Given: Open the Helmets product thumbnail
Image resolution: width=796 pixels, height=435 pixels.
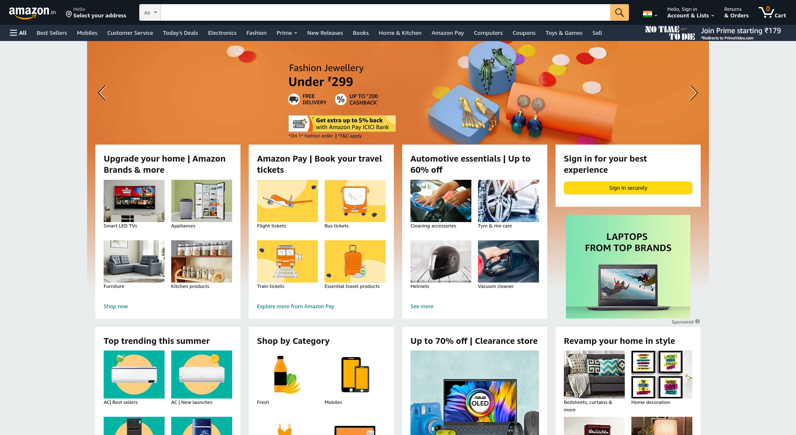Looking at the screenshot, I should pos(441,261).
